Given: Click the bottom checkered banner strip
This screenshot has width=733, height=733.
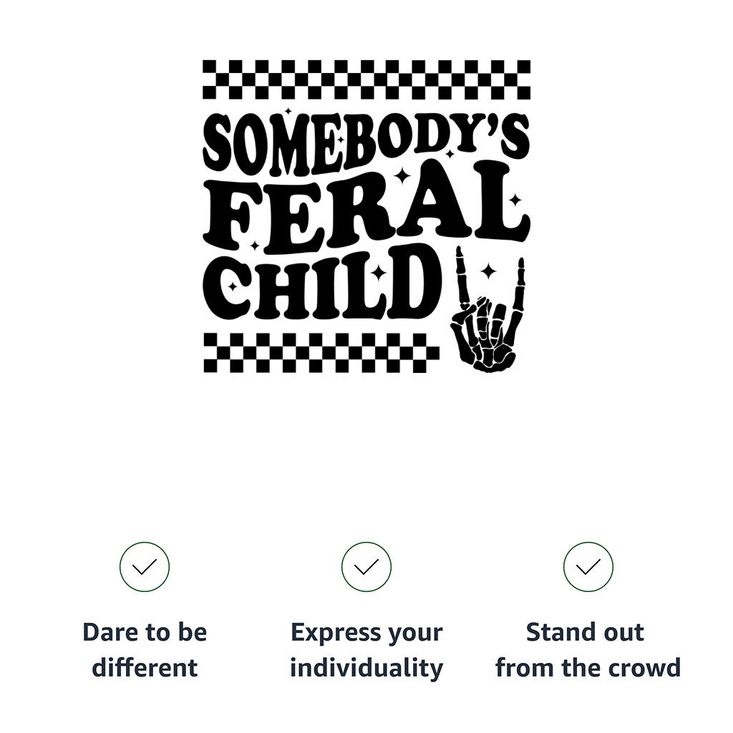Looking at the screenshot, I should point(321,352).
